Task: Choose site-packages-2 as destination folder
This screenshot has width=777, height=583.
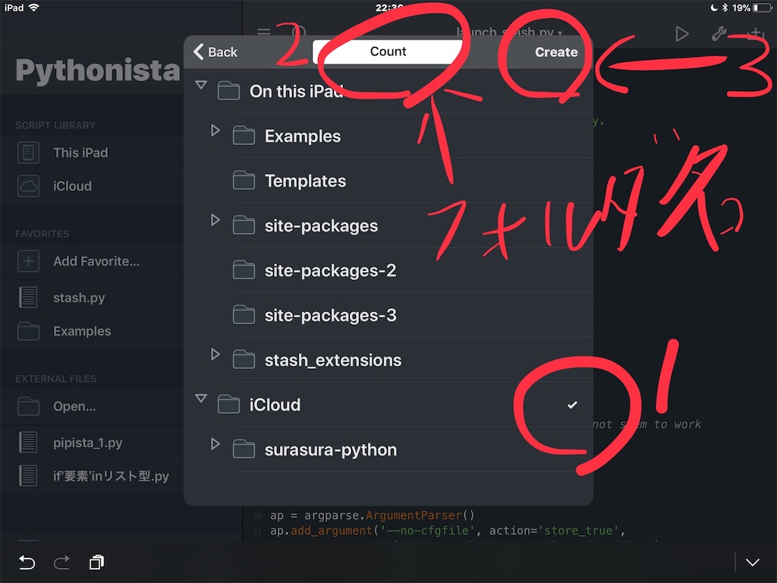Action: click(x=388, y=270)
